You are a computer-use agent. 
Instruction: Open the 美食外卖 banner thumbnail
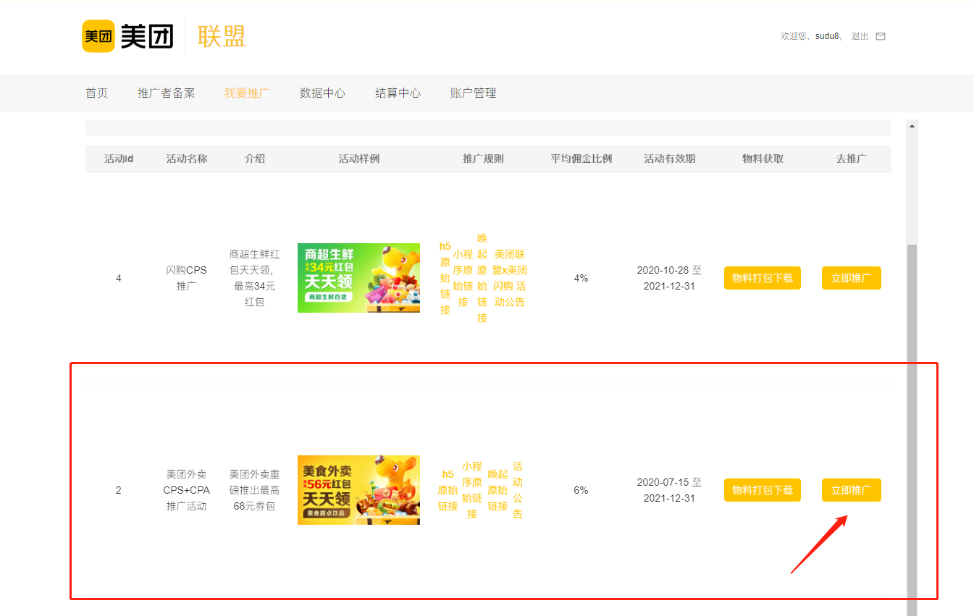click(358, 490)
